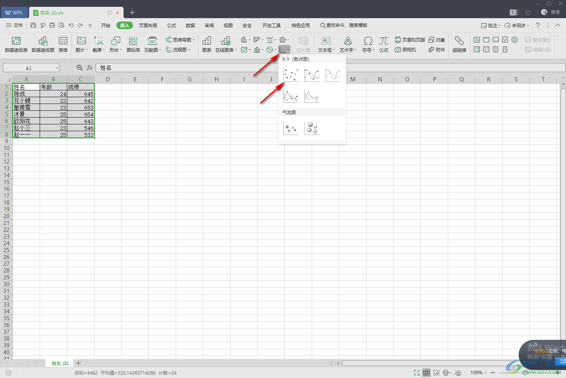Open header and footer (页眉和页脚)
Image resolution: width=566 pixels, height=378 pixels.
point(410,40)
